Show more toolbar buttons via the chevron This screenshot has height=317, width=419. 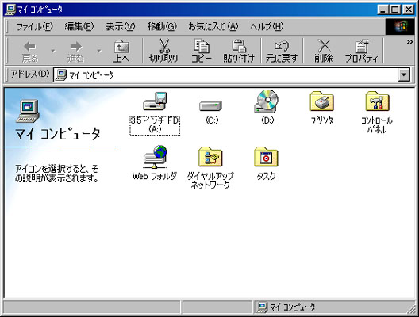(409, 42)
